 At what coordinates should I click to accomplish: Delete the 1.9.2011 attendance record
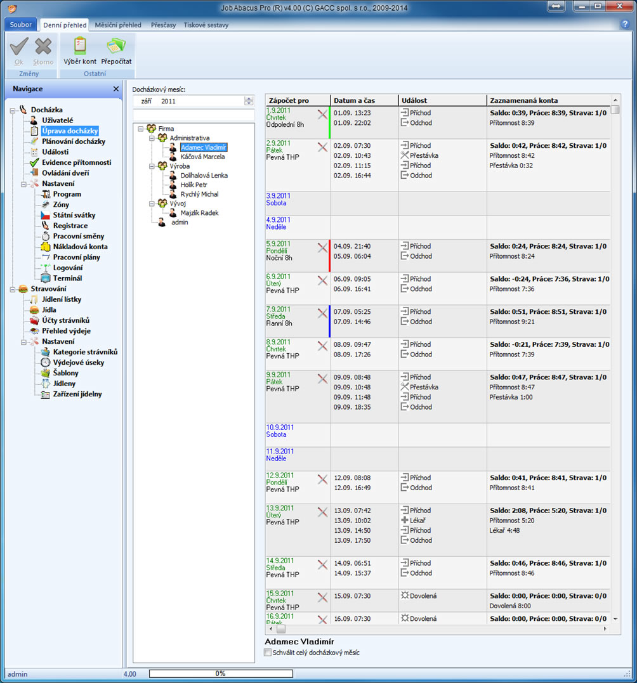click(x=322, y=115)
